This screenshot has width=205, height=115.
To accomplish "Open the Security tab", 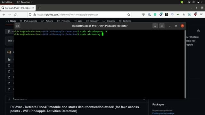I will click(92, 21).
